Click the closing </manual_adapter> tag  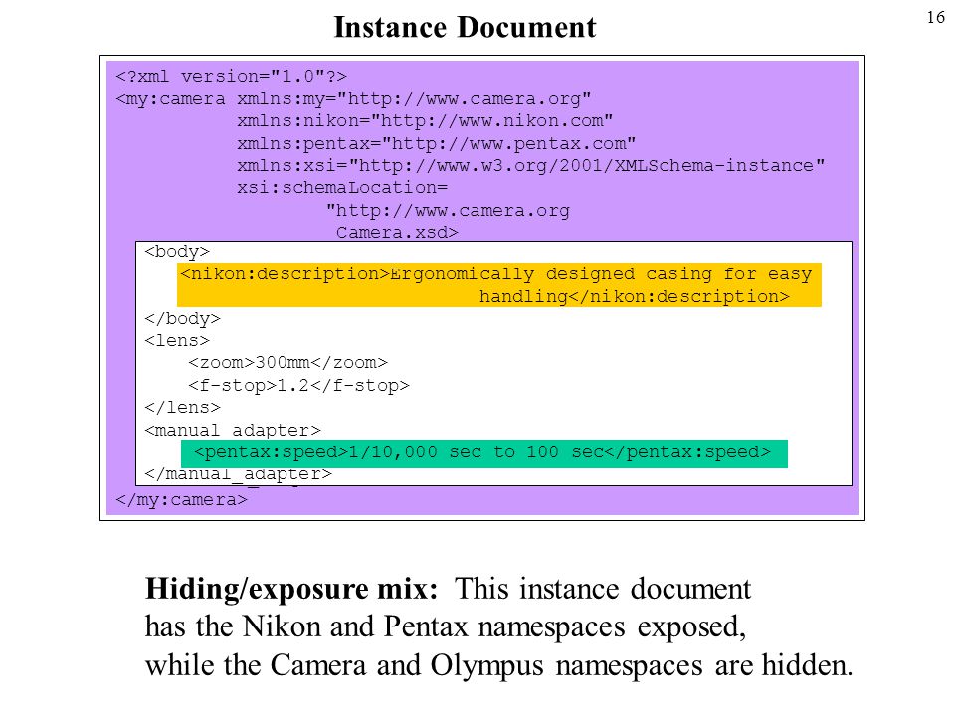[x=238, y=474]
